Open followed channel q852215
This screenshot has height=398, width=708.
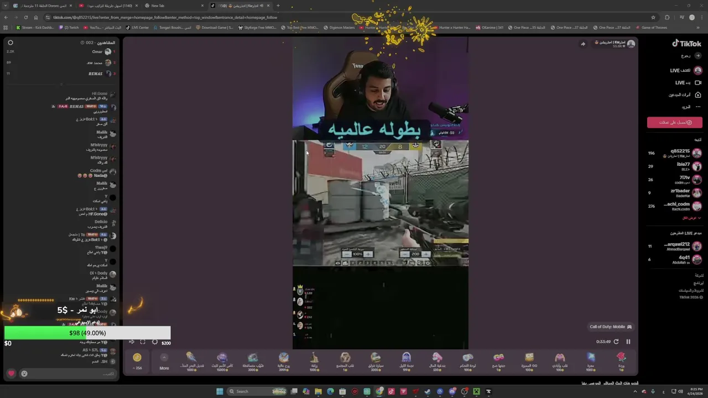coord(675,153)
